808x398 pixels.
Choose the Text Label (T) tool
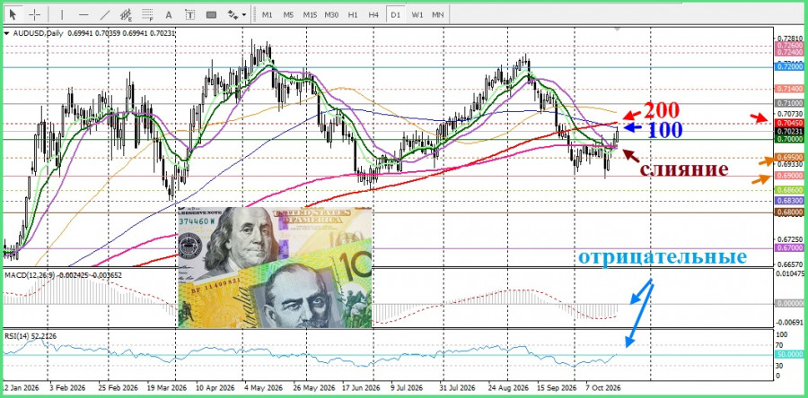point(190,14)
